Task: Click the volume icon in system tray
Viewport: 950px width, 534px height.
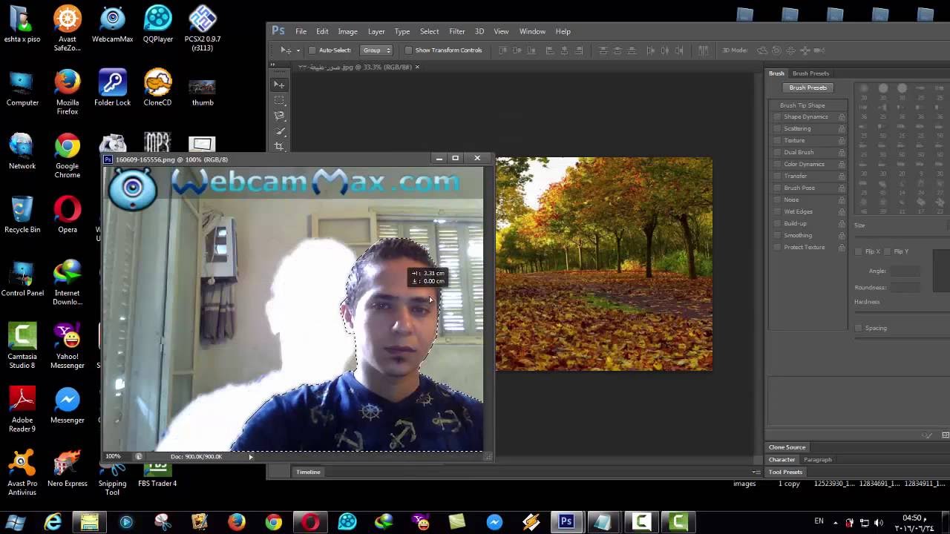Action: tap(879, 522)
